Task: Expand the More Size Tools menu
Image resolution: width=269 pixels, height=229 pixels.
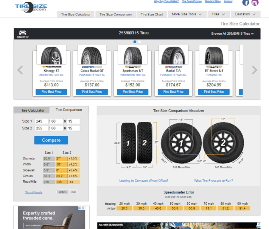Action: tap(187, 14)
